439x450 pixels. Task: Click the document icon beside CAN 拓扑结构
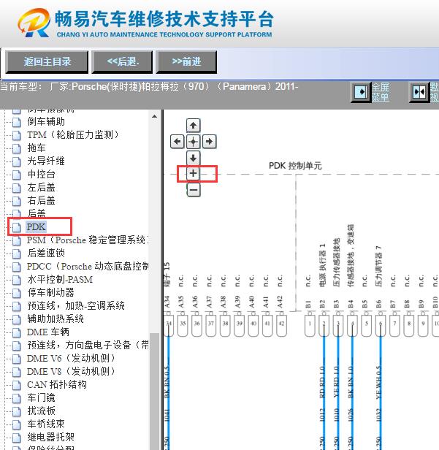click(x=17, y=385)
